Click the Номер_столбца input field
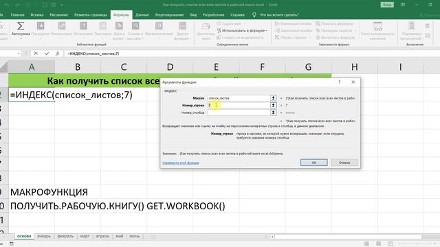The width and height of the screenshot is (440, 247). 239,113
